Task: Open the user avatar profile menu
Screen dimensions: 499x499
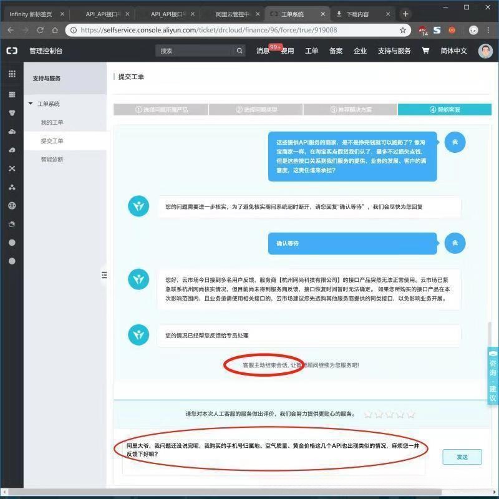Action: (485, 51)
